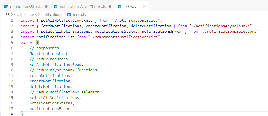Close the index.ts tab
This screenshot has width=268, height=116.
pos(145,6)
